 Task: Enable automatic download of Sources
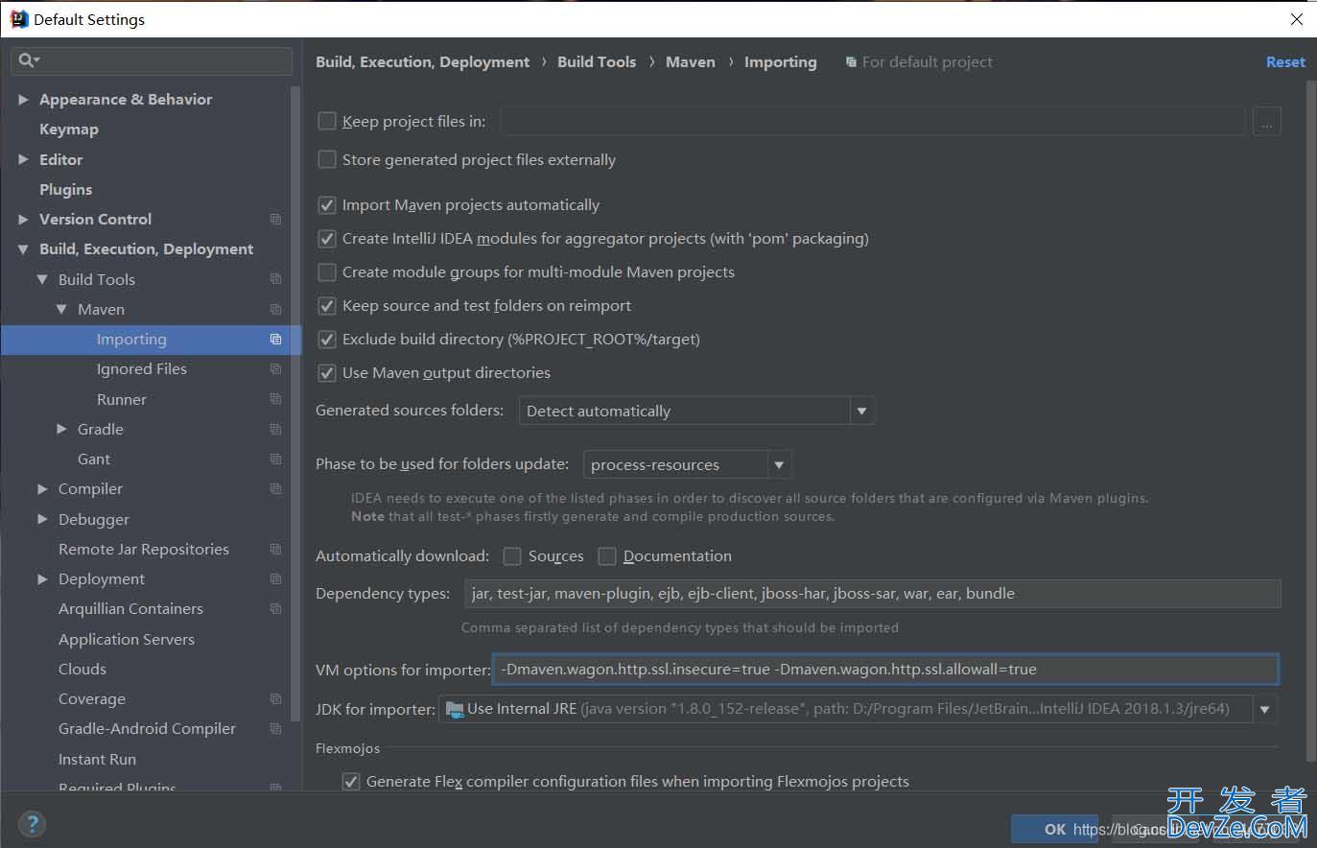[x=512, y=556]
